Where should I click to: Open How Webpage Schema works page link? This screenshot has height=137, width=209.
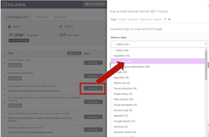coord(44,99)
